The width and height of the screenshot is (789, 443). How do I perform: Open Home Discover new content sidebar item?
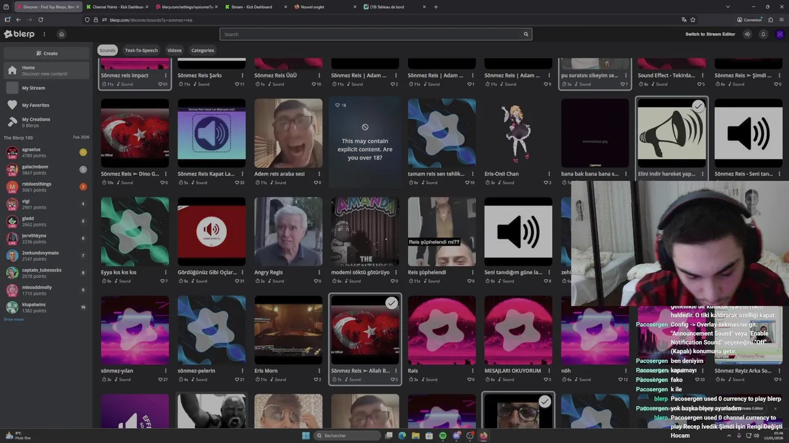(47, 71)
